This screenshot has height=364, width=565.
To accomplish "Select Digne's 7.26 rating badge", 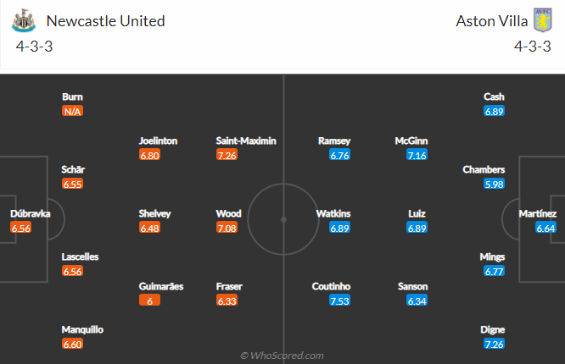I will (x=494, y=344).
